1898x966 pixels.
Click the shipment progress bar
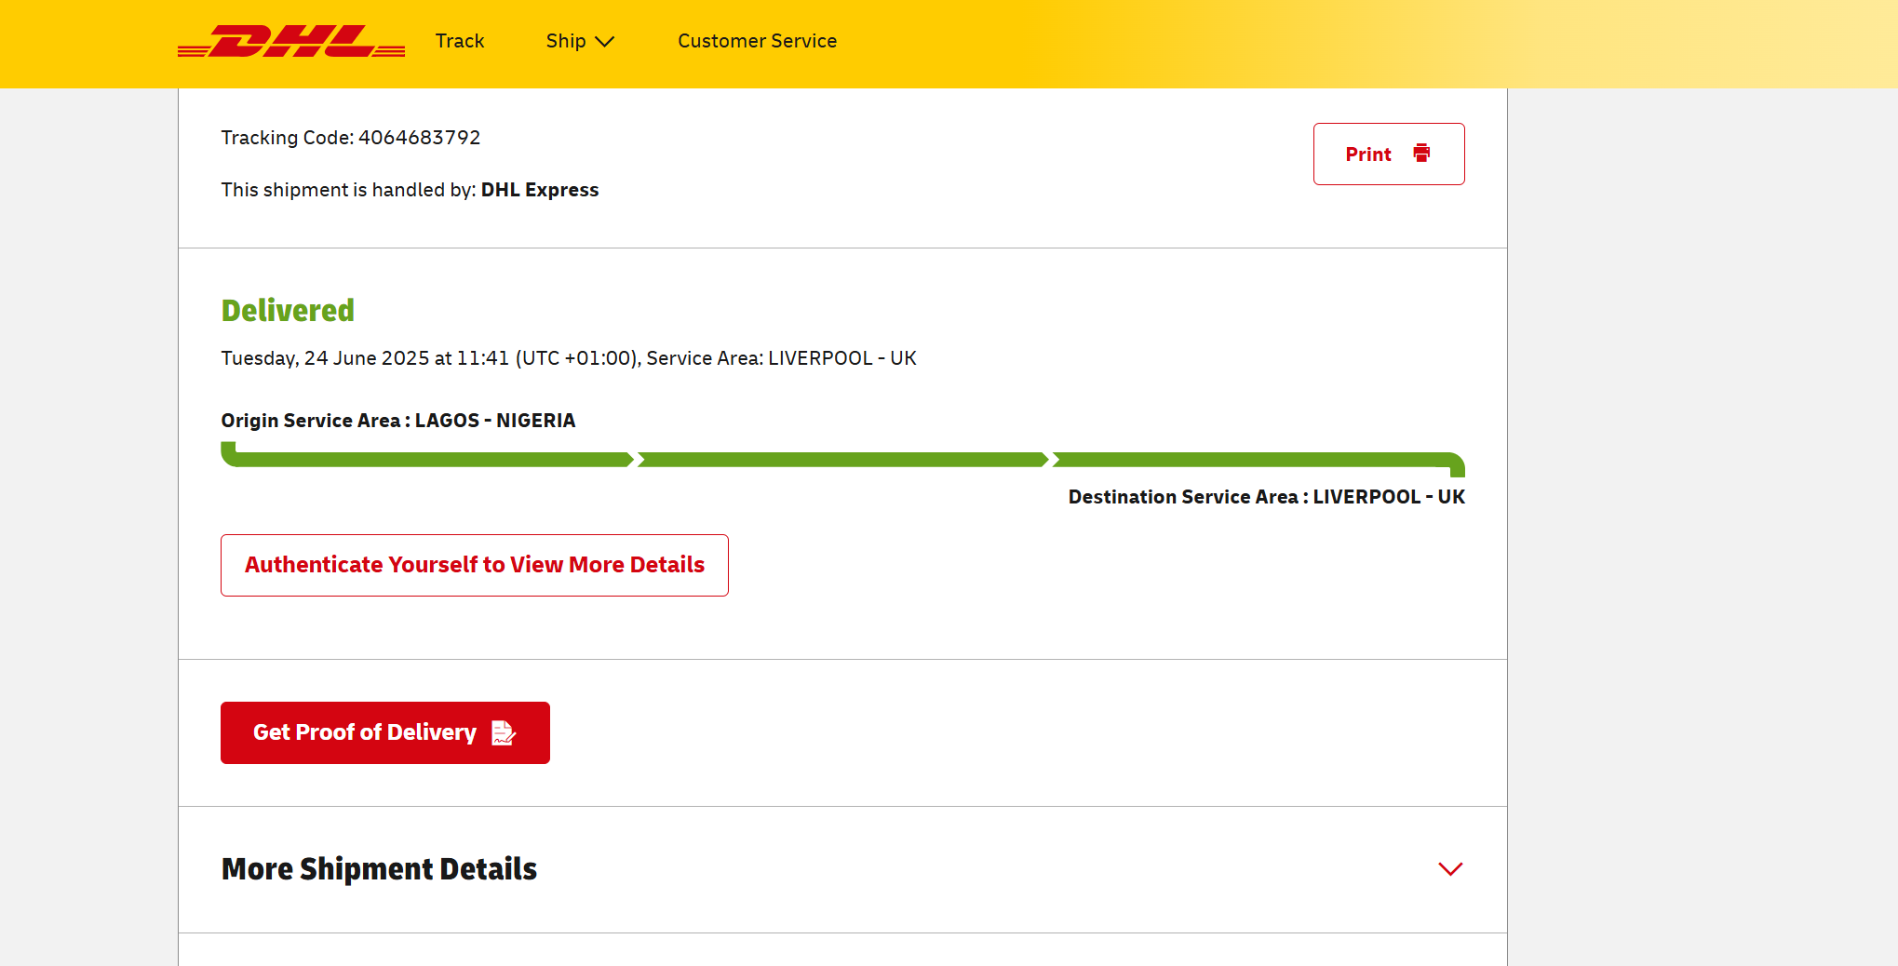point(842,460)
